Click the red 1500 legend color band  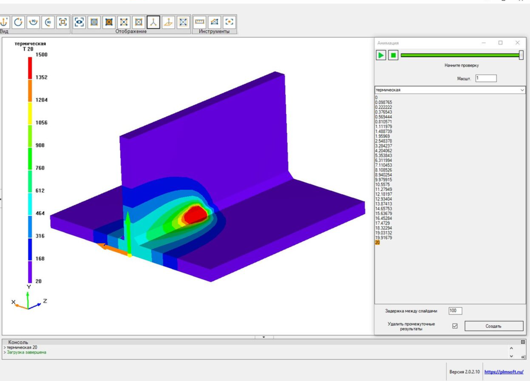(x=30, y=68)
